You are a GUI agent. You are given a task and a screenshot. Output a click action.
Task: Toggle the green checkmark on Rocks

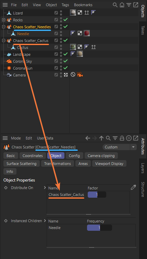(x=65, y=20)
